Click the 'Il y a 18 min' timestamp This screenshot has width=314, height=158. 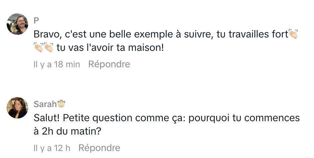(57, 64)
